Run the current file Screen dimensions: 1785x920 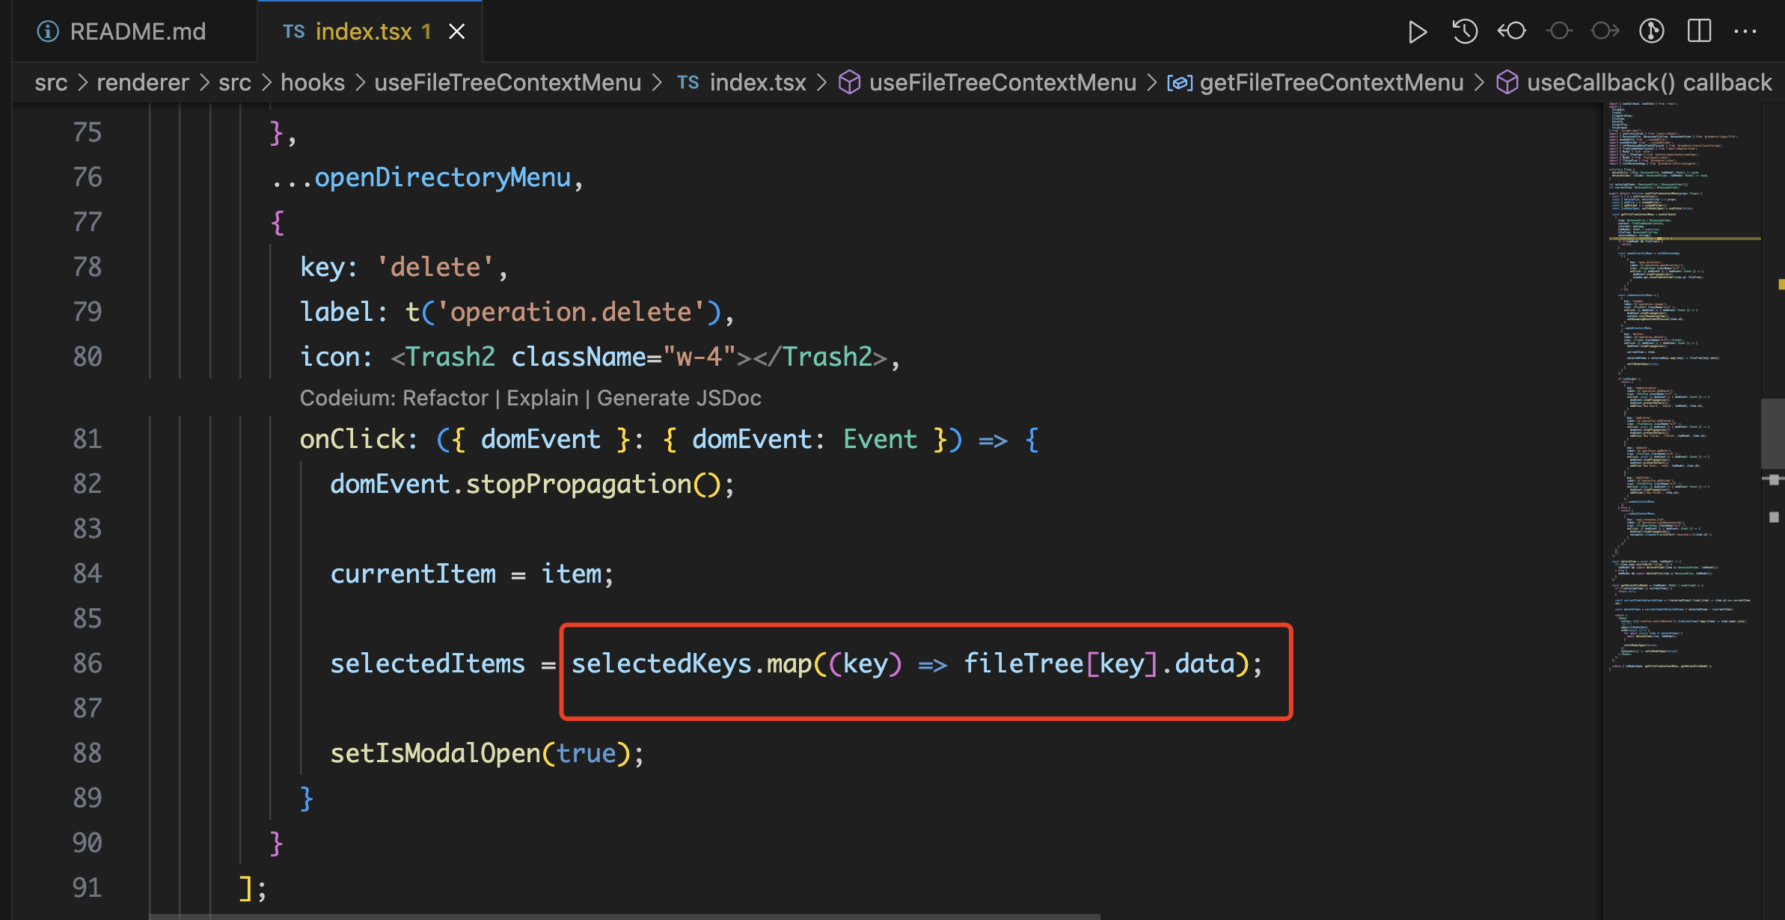pos(1418,31)
